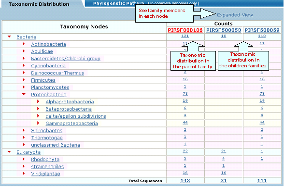This screenshot has height=187, width=284.
Task: Open the Deinococcus-Thermus taxonomy link
Action: coord(57,73)
